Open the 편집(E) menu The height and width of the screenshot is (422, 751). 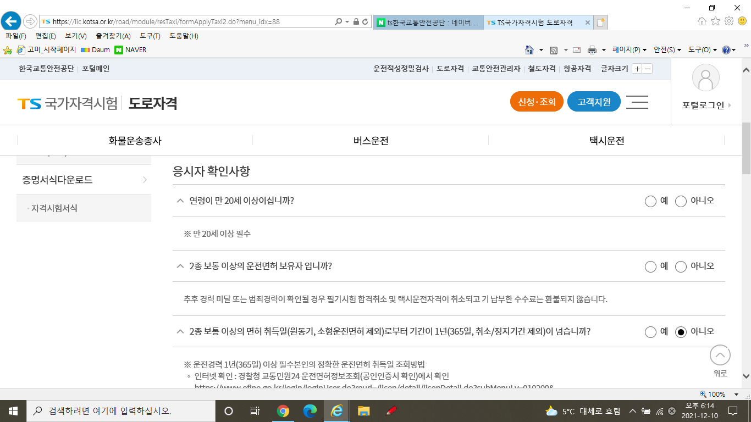click(x=46, y=36)
